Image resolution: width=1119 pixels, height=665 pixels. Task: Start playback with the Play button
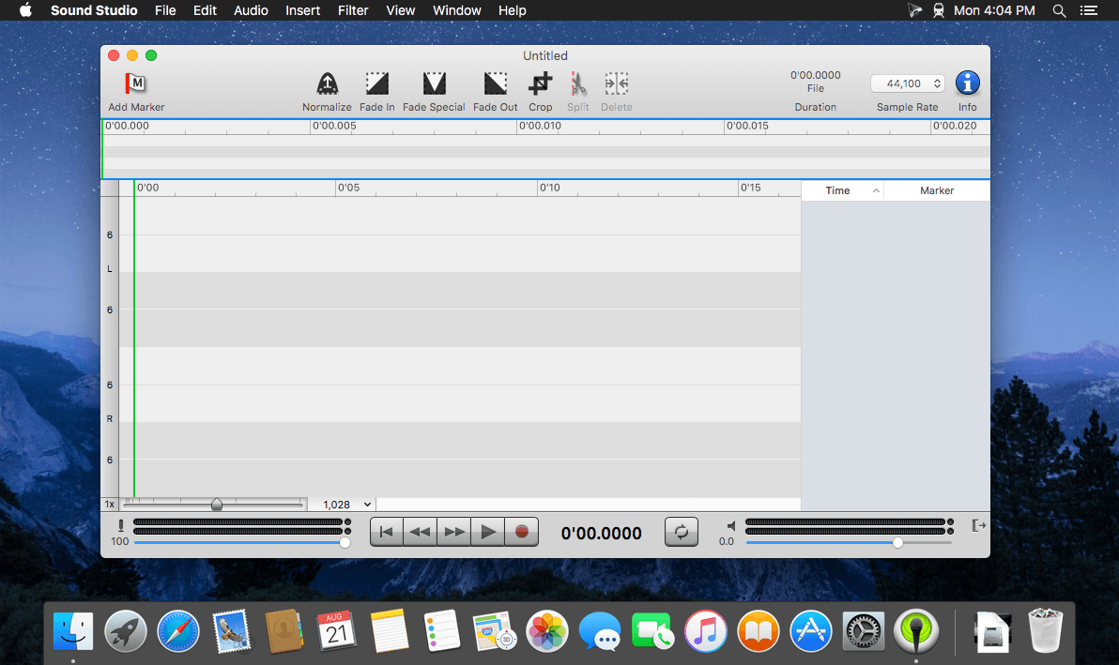(487, 532)
